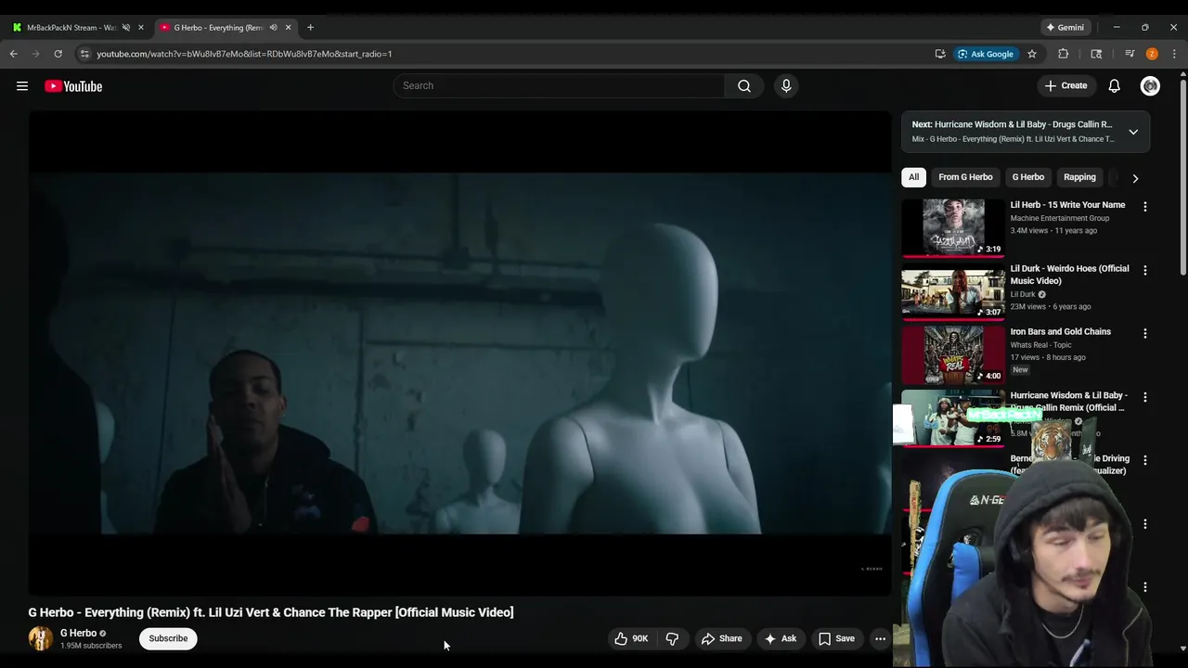
Task: Open more actions menu below the video
Action: (x=880, y=638)
